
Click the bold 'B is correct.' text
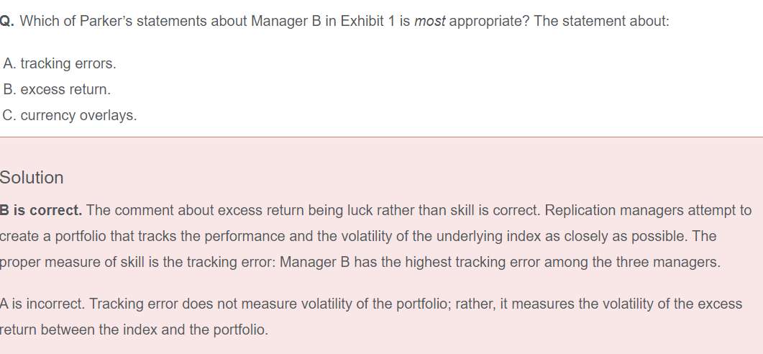pyautogui.click(x=41, y=210)
